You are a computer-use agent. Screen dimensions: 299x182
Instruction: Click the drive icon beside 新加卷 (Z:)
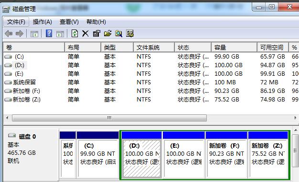[x=8, y=100]
